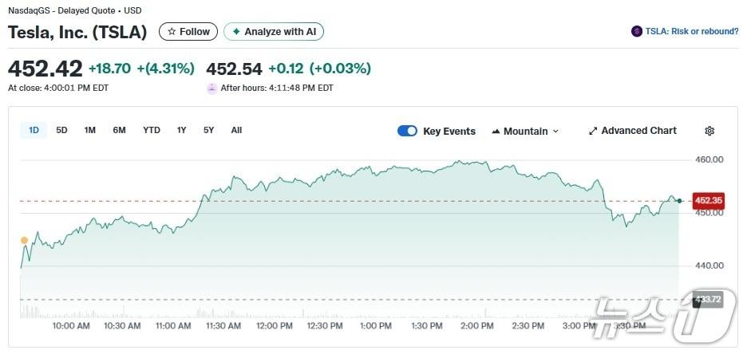
Task: Click the sparkle icon in Analyze with AI
Action: pos(236,32)
